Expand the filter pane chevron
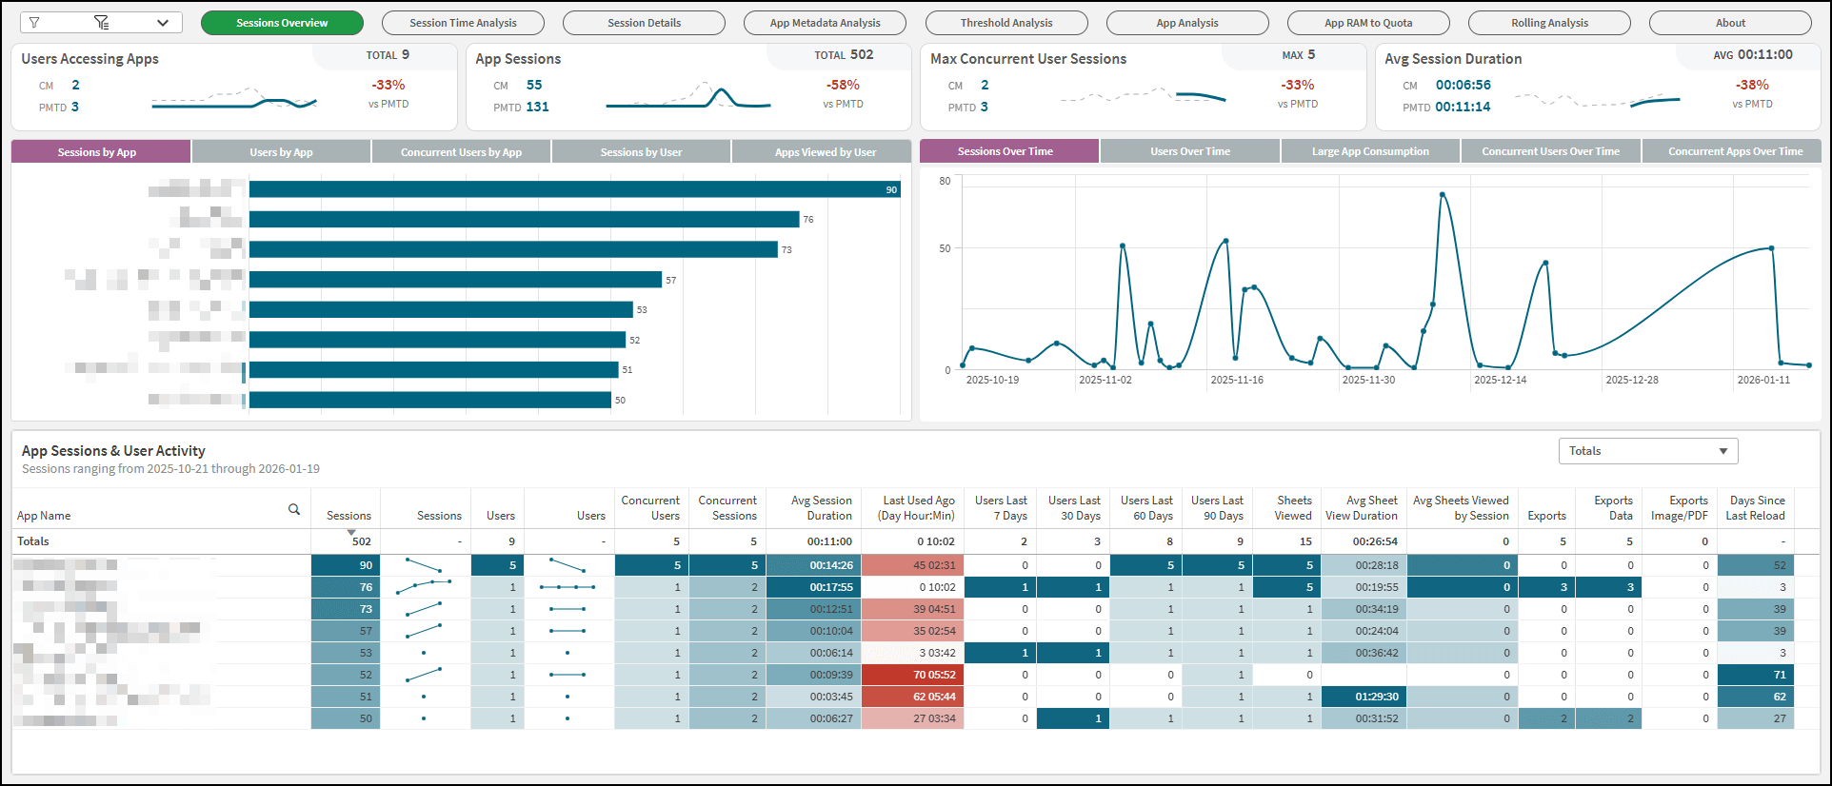Viewport: 1832px width, 786px height. click(x=163, y=23)
